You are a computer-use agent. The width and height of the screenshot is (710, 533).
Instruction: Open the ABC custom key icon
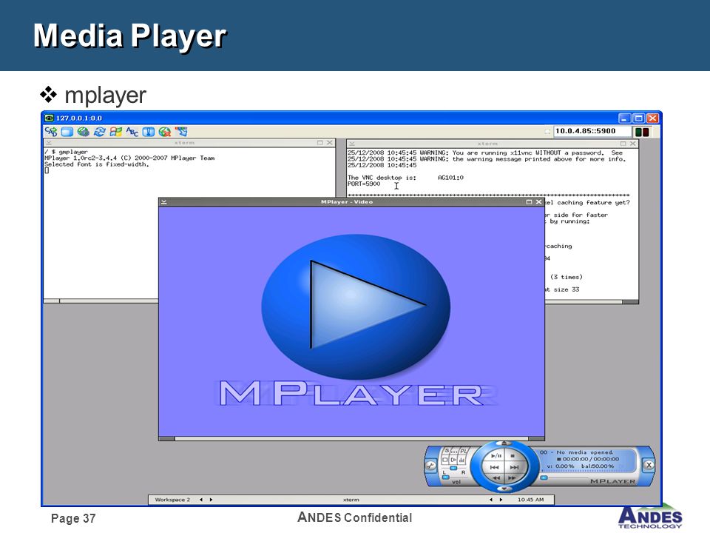(132, 132)
